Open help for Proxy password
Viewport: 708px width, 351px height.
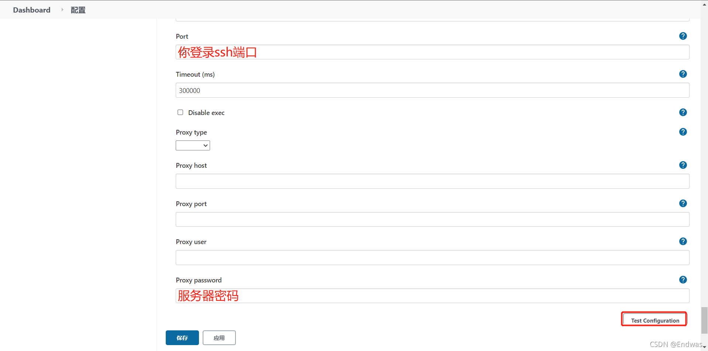(x=683, y=280)
